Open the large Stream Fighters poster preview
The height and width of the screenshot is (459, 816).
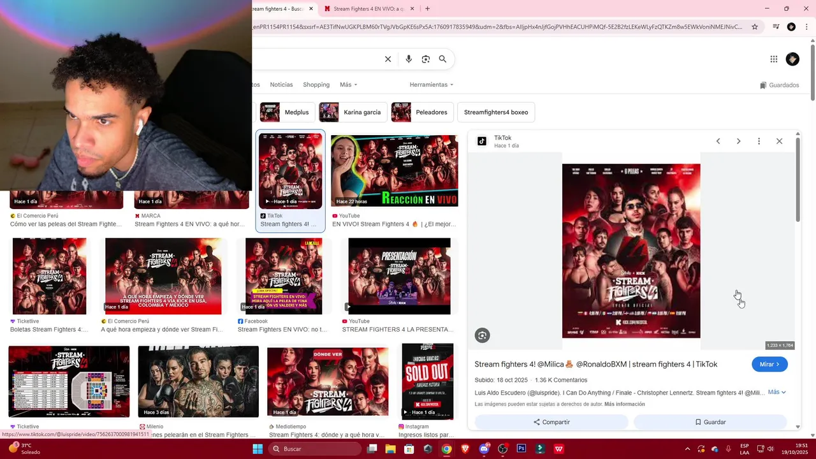tap(631, 251)
